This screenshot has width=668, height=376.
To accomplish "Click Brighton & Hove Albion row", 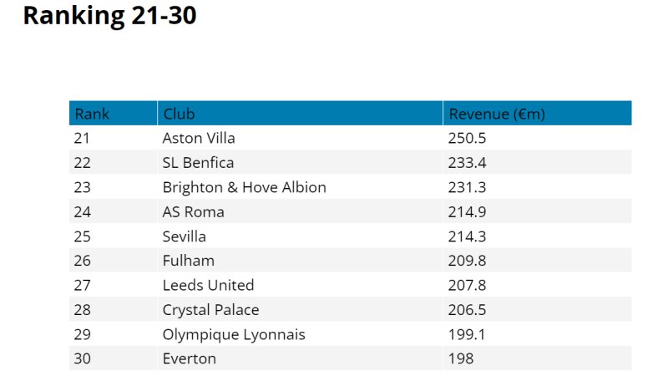I will pyautogui.click(x=351, y=187).
